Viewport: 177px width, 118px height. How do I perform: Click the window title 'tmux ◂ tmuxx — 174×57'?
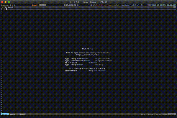point(95,2)
